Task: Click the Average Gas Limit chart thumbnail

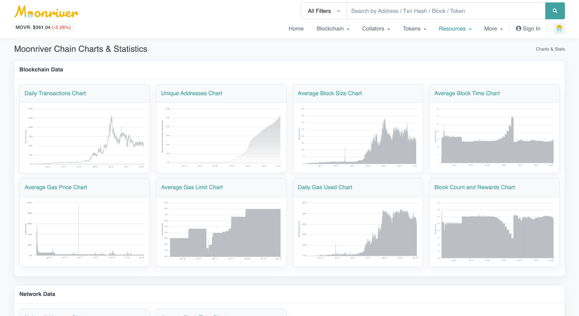Action: (221, 231)
